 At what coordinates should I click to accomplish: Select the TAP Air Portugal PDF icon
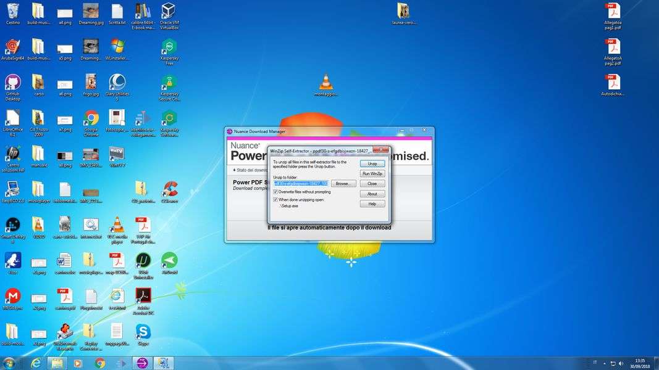[x=143, y=230]
